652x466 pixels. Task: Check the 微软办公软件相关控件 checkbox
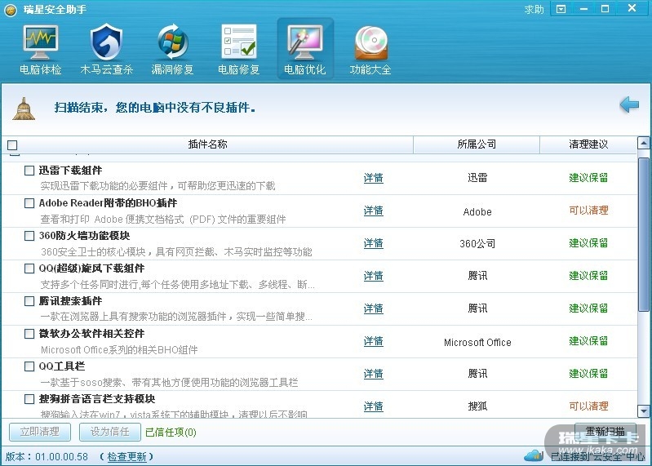[29, 334]
